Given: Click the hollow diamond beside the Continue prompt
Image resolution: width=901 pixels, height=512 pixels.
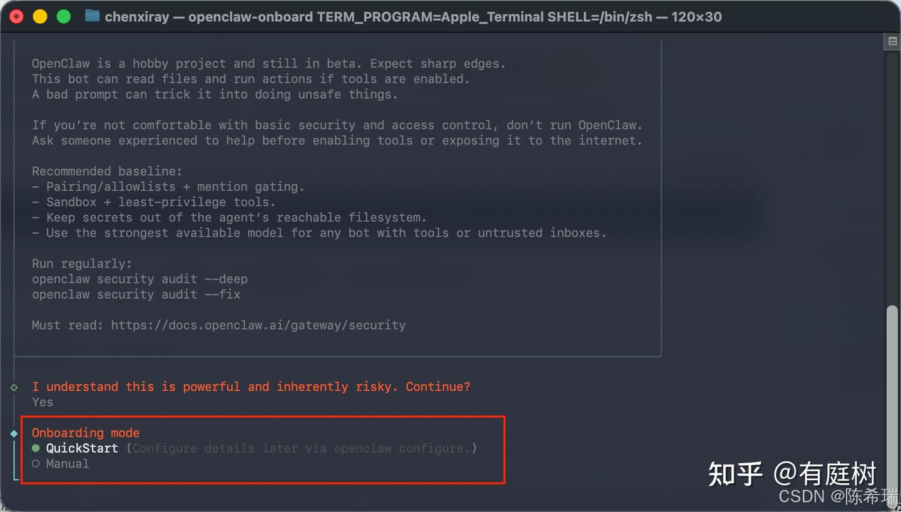Looking at the screenshot, I should click(14, 387).
